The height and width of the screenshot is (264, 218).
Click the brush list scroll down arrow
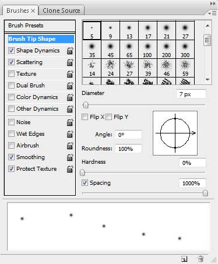click(x=208, y=79)
